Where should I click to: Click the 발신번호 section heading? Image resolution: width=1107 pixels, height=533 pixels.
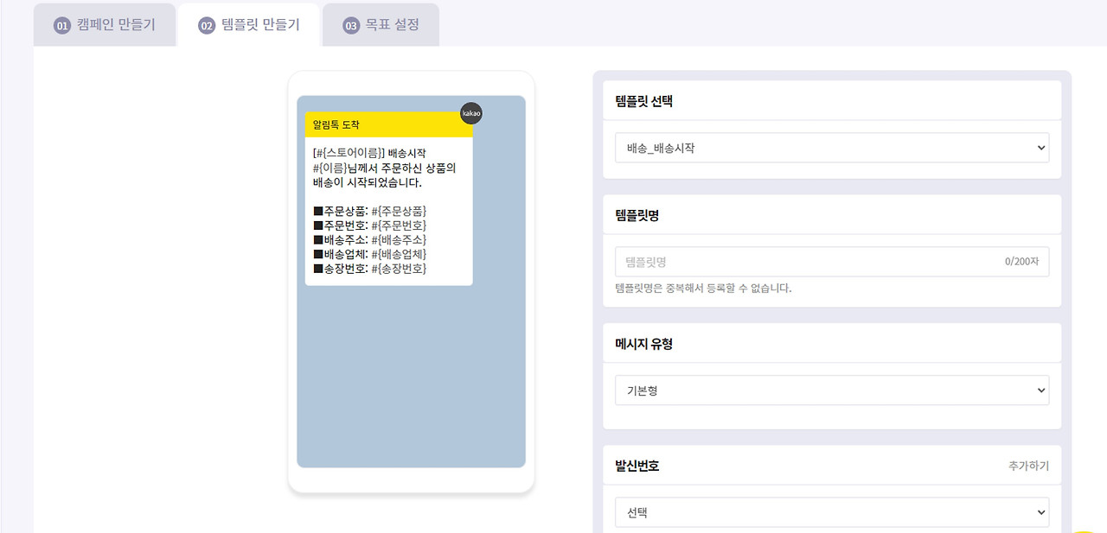637,466
